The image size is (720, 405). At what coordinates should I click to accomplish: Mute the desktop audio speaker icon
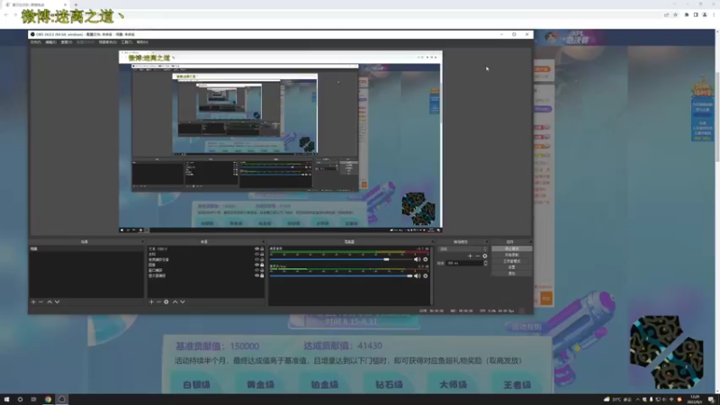[x=417, y=259]
